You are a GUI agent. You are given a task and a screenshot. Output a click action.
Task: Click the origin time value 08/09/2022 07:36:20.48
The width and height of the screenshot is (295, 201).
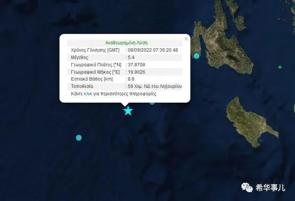coord(153,50)
